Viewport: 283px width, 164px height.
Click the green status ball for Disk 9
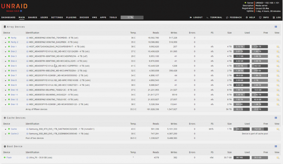pos(9,85)
